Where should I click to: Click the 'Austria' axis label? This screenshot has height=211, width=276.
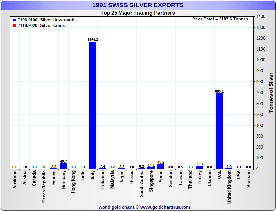[x=24, y=178]
